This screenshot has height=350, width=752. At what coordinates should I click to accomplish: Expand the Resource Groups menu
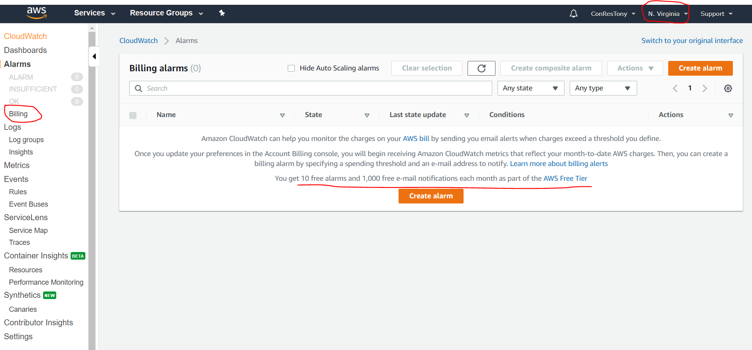click(166, 13)
